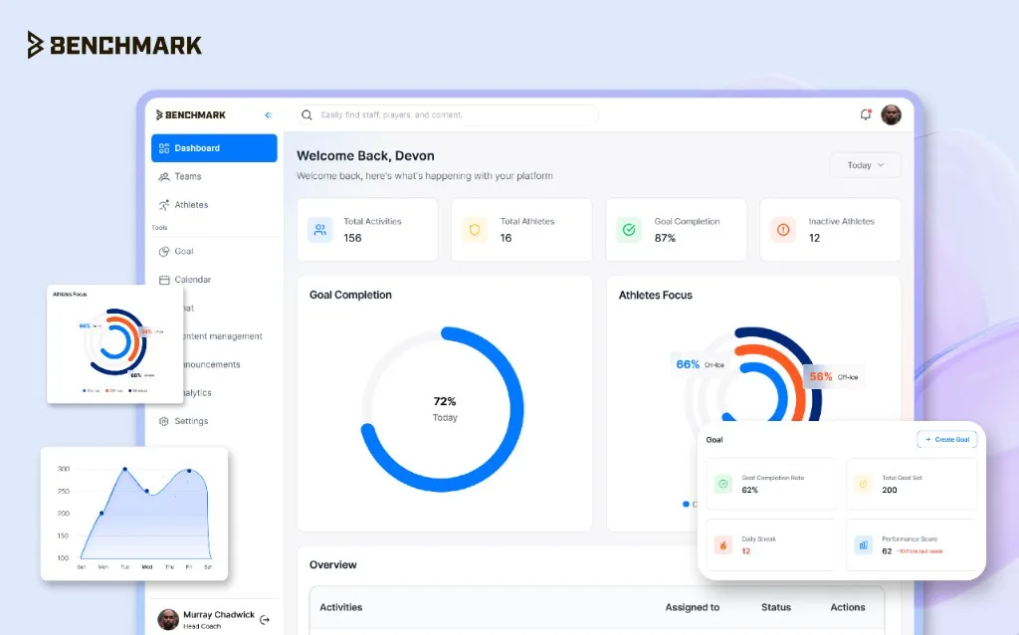Click the Activities column header
The image size is (1019, 635).
340,607
